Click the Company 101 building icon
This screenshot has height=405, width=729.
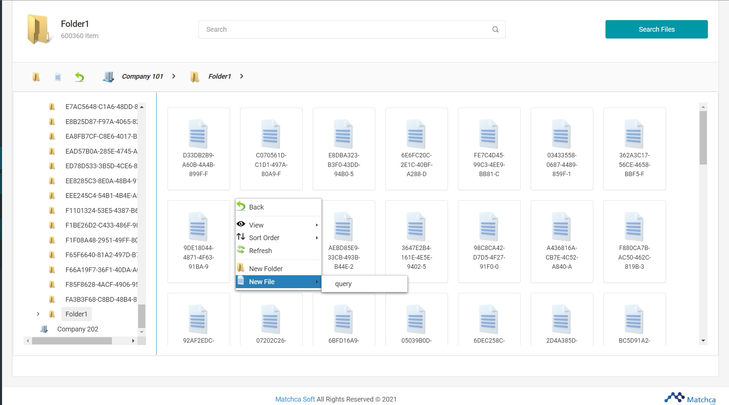click(108, 77)
